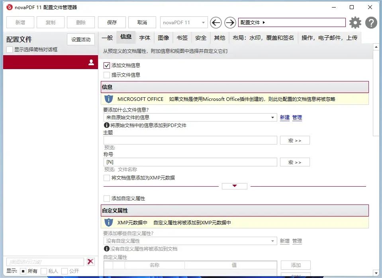Click the shield icon next to MICROSOFT OFFICE
Viewport: 382px width, 278px height.
click(x=108, y=99)
